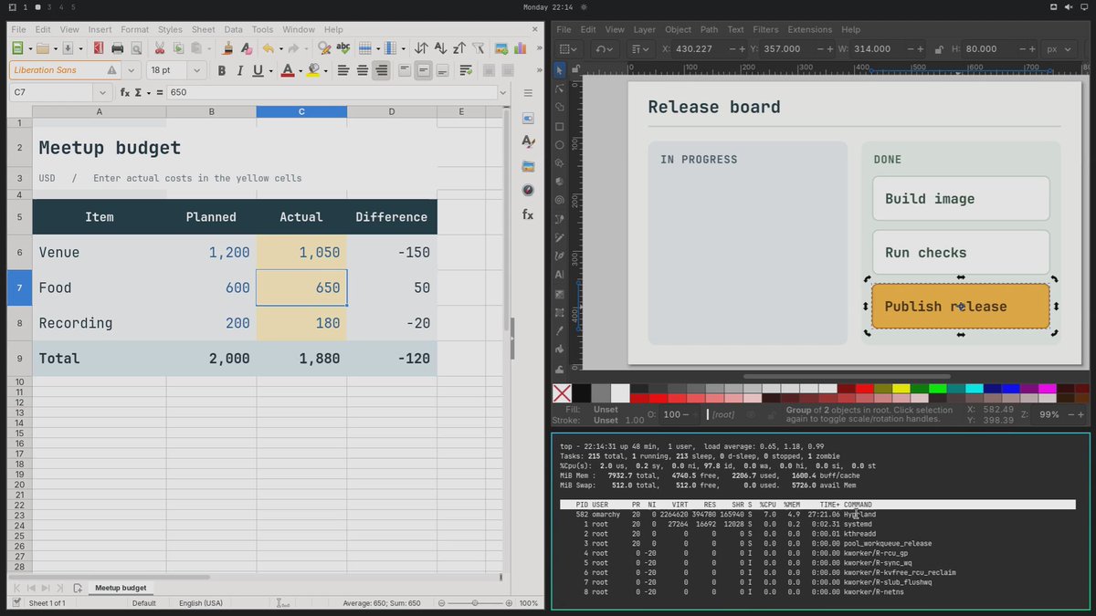1096x616 pixels.
Task: Run the spelling check icon in Calc
Action: (x=343, y=48)
